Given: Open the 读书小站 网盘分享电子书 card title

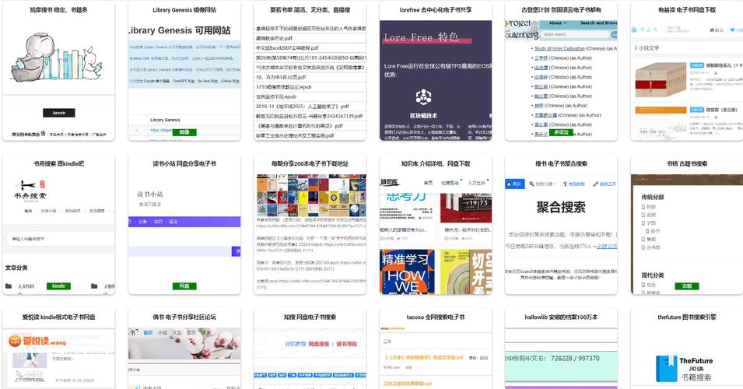Looking at the screenshot, I should click(x=184, y=163).
